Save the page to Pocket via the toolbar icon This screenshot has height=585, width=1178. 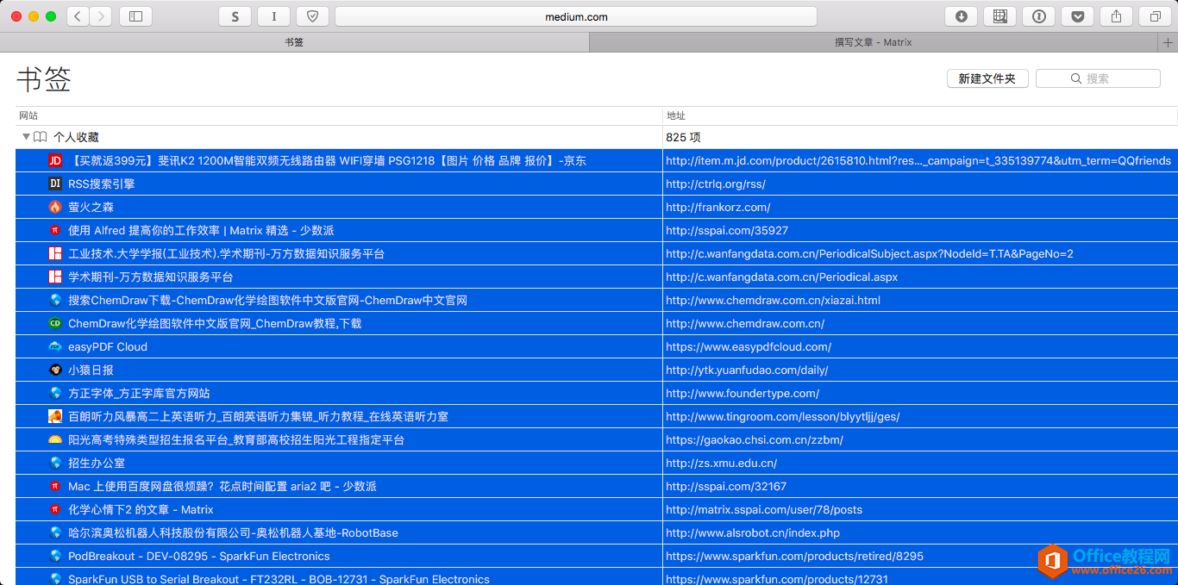(x=1077, y=16)
